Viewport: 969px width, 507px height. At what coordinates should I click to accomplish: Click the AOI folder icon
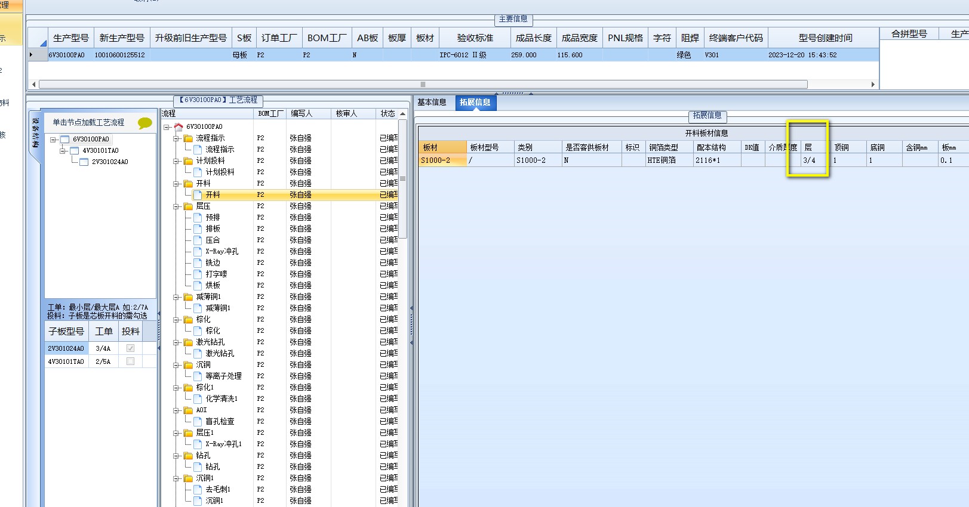pyautogui.click(x=189, y=410)
